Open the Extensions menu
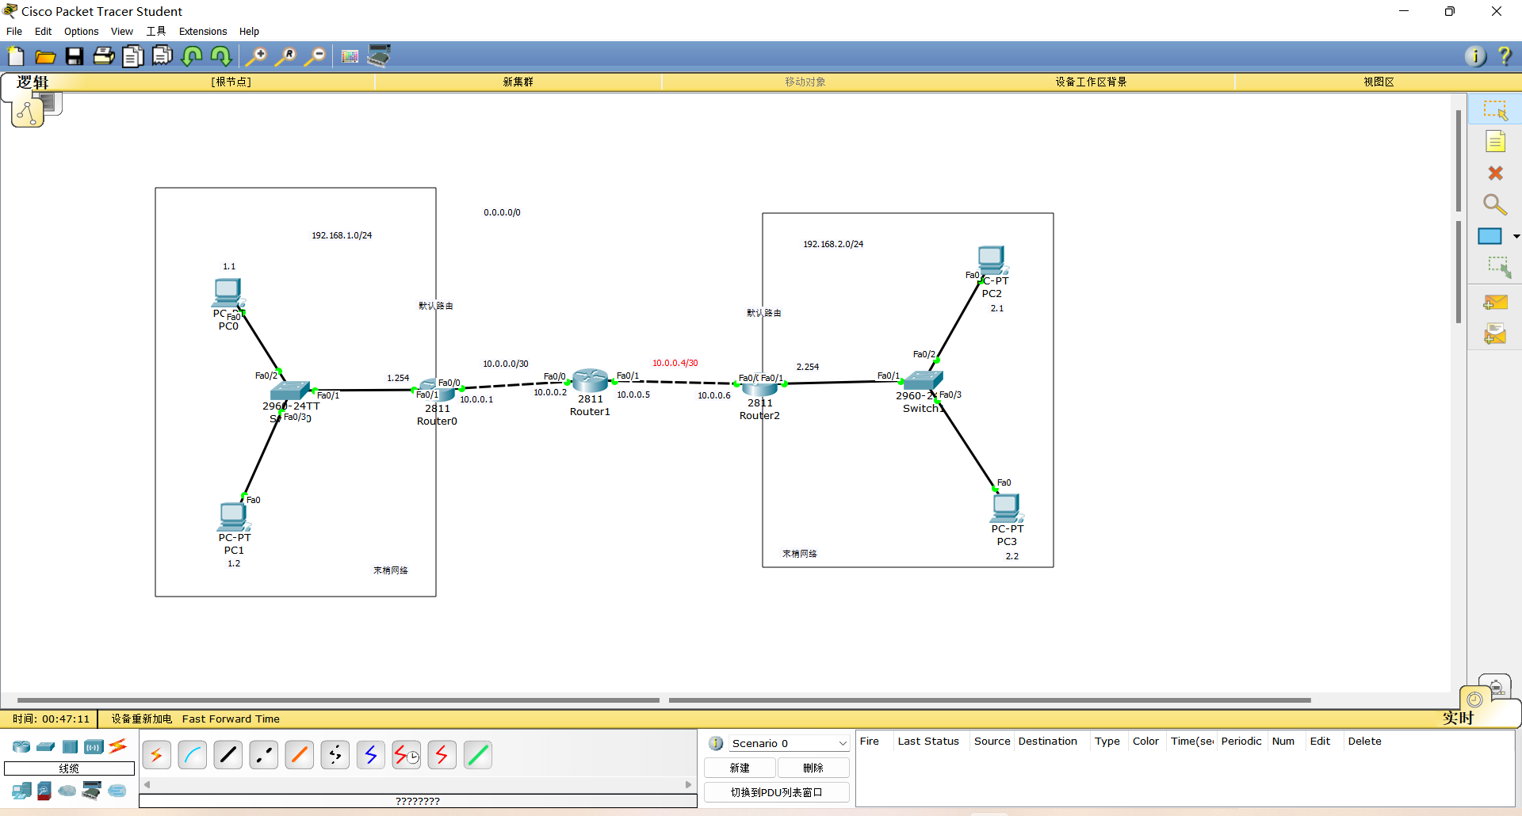 [203, 32]
